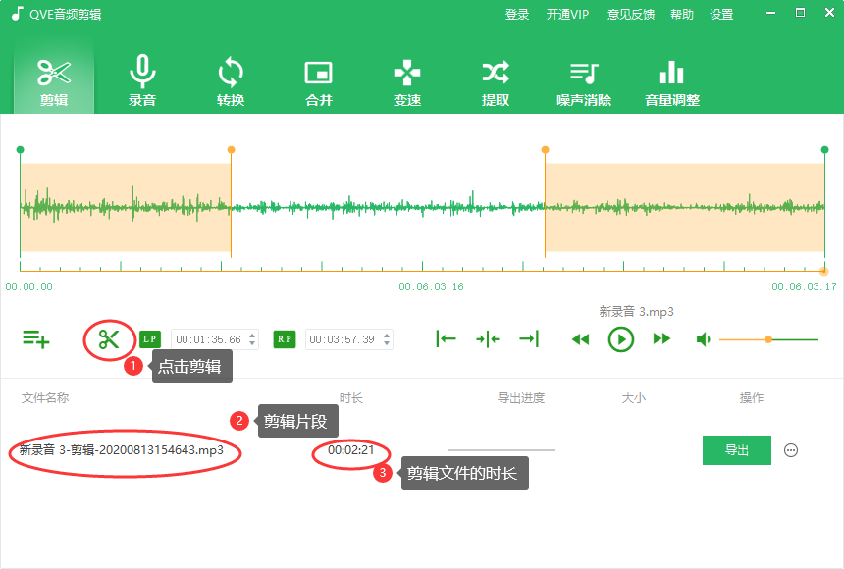Viewport: 844px width, 569px height.
Task: Decrease end time with down stepper arrow
Action: pos(389,343)
